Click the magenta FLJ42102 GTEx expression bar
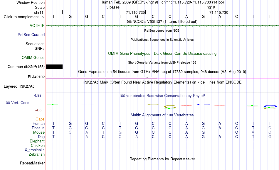 click(162, 79)
